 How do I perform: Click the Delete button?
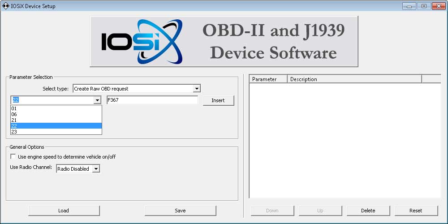click(368, 211)
